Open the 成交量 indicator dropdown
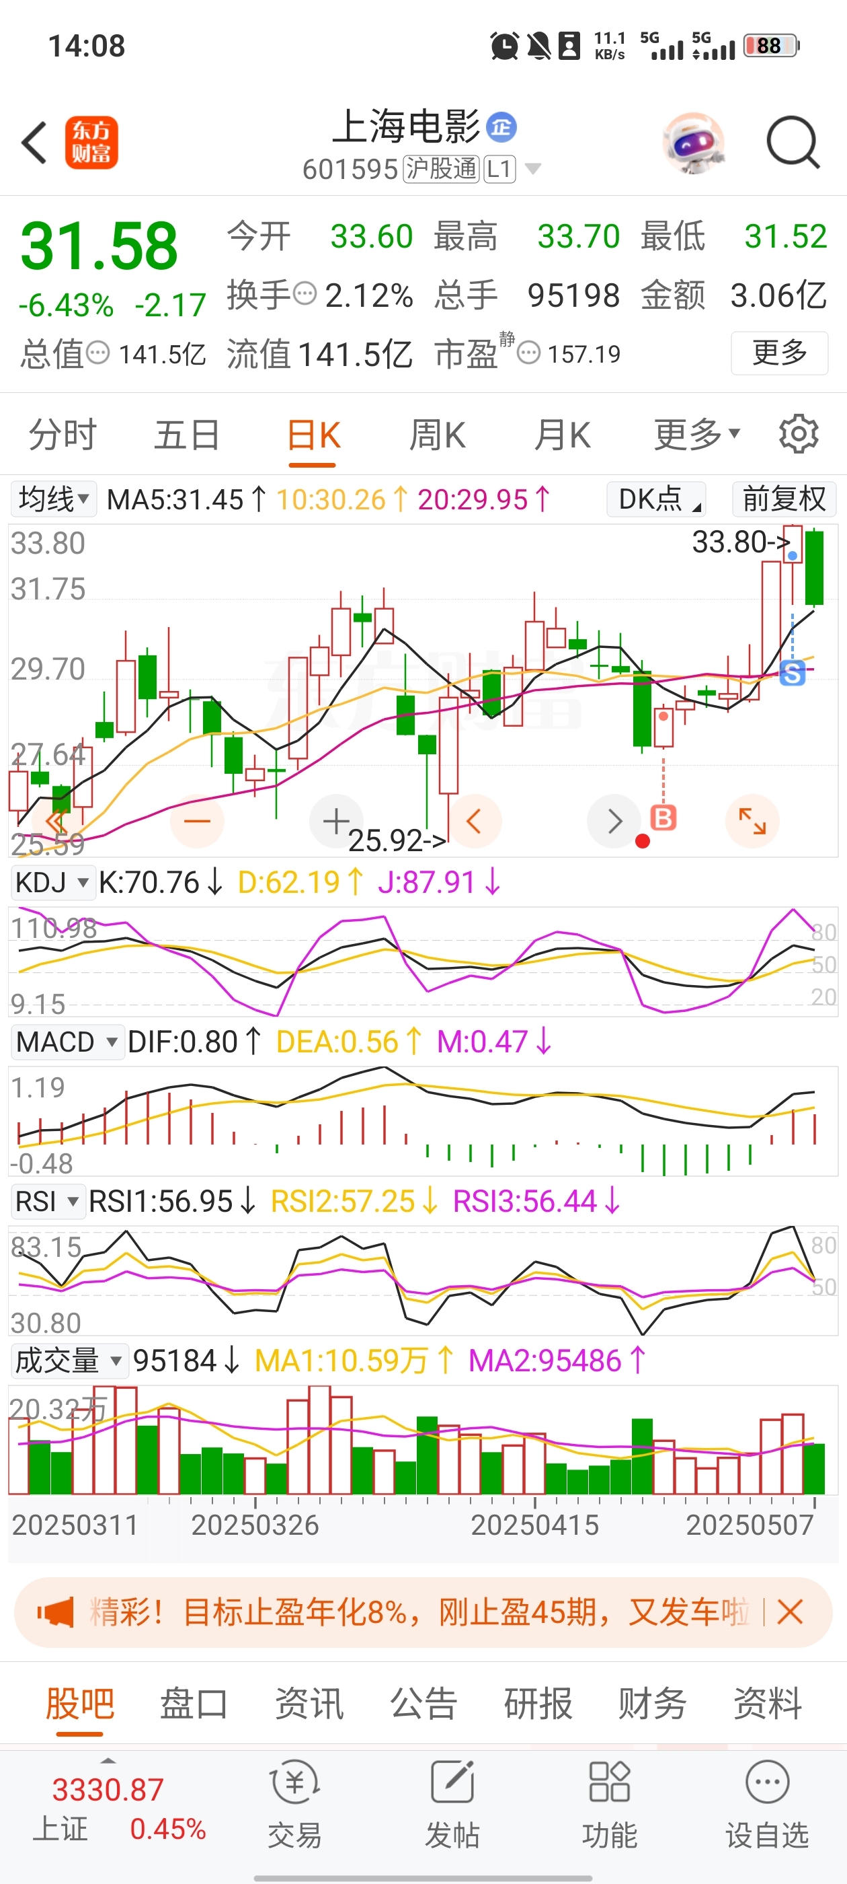847x1884 pixels. click(x=69, y=1361)
